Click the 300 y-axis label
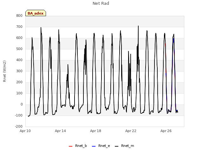The image size is (203, 152). 19,71
